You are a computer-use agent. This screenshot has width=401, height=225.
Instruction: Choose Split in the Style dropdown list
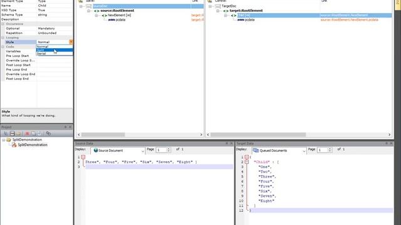[x=55, y=50]
